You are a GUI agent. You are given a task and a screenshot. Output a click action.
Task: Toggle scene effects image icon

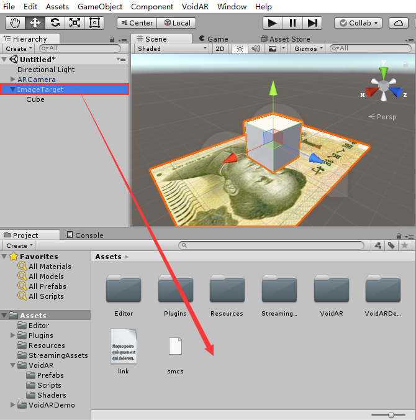[272, 48]
